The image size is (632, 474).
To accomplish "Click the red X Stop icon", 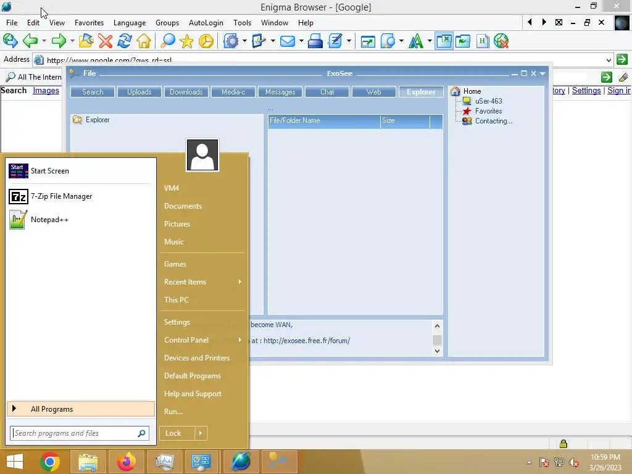I will point(105,41).
